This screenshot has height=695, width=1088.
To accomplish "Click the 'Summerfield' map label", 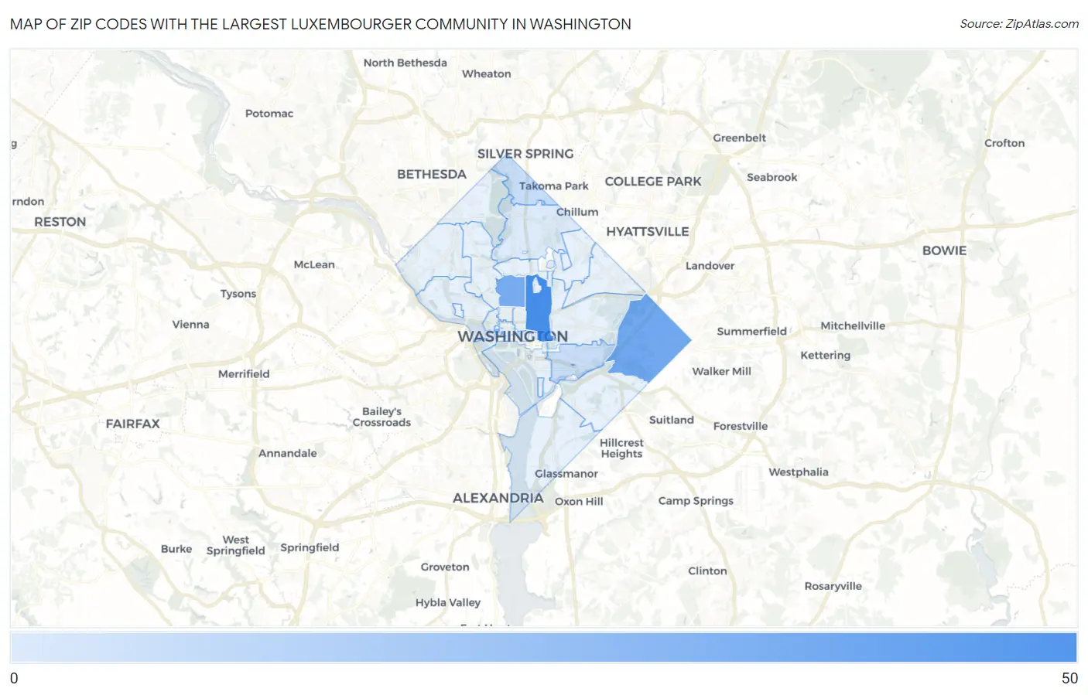I will point(751,332).
